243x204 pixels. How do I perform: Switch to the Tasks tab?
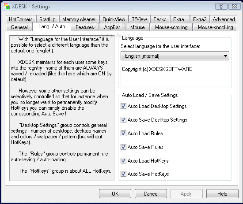[x=160, y=19]
